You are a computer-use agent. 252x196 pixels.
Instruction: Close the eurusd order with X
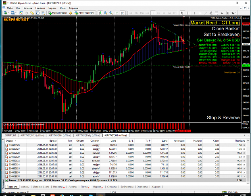(x=244, y=153)
